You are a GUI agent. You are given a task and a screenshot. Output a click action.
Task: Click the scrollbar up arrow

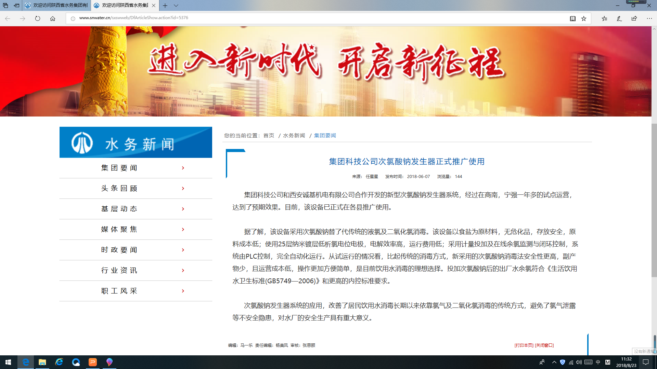pyautogui.click(x=654, y=29)
